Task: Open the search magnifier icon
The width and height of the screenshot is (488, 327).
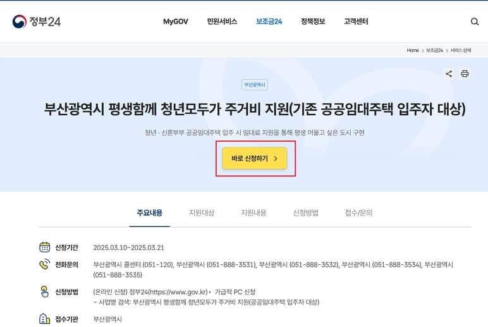Action: [x=474, y=22]
